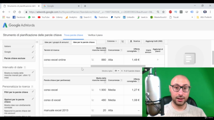Edit Parole chiave escluse with the pencil

coord(33,58)
